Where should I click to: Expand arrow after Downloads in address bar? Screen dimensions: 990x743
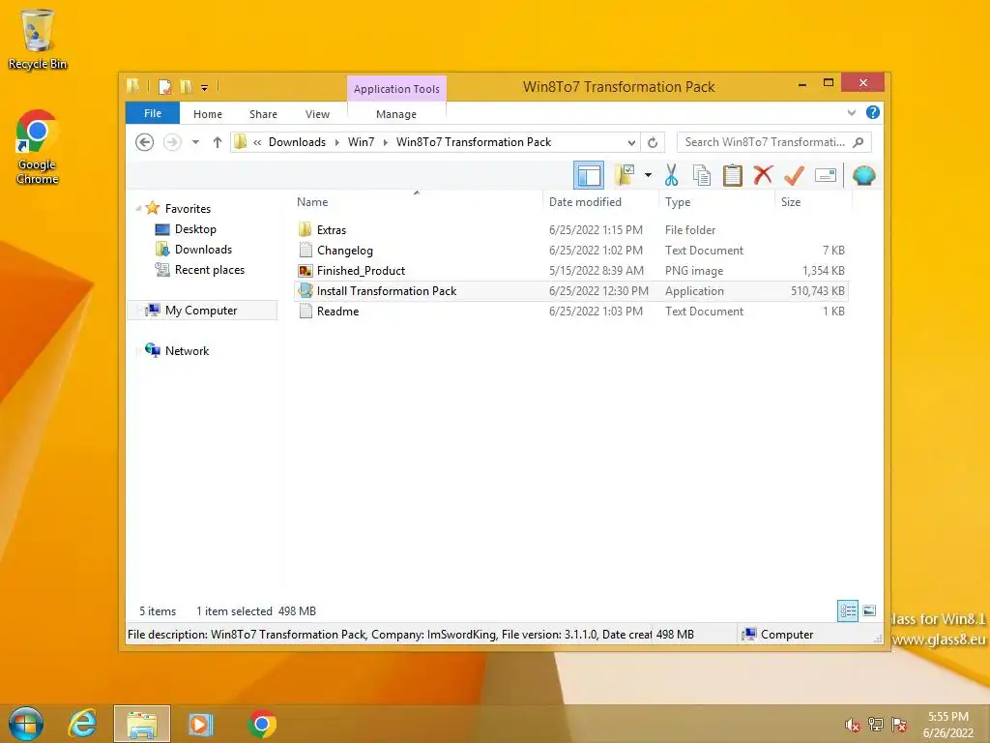coord(337,143)
